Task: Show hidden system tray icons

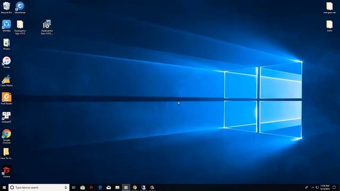Action: (x=313, y=187)
